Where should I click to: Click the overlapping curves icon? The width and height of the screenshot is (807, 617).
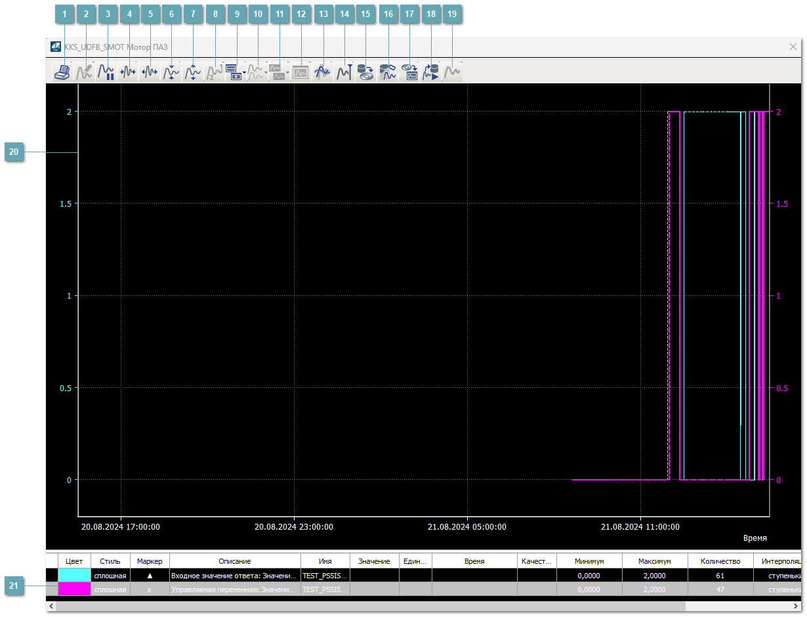point(322,72)
